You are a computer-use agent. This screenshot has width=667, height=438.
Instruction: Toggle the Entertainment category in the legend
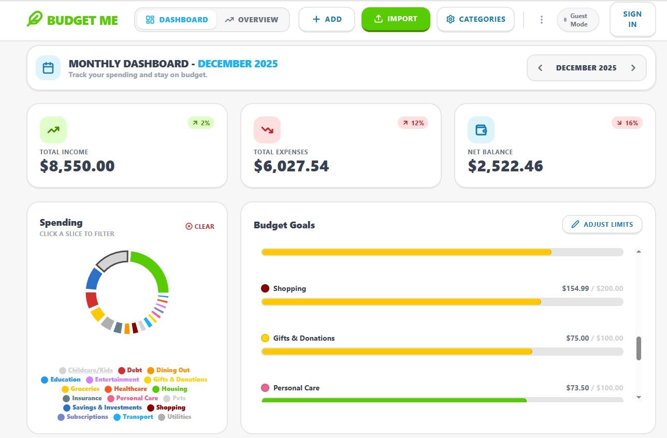click(114, 379)
